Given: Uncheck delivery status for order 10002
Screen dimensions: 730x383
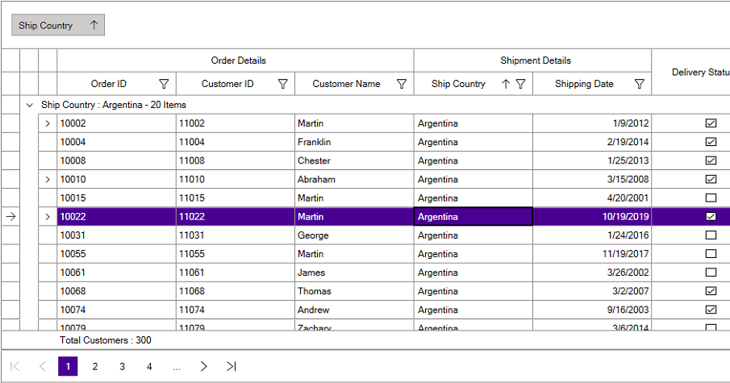Looking at the screenshot, I should [x=711, y=123].
